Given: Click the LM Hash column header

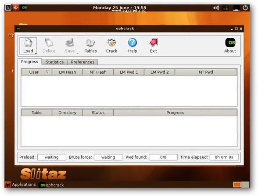Looking at the screenshot, I should 68,72.
